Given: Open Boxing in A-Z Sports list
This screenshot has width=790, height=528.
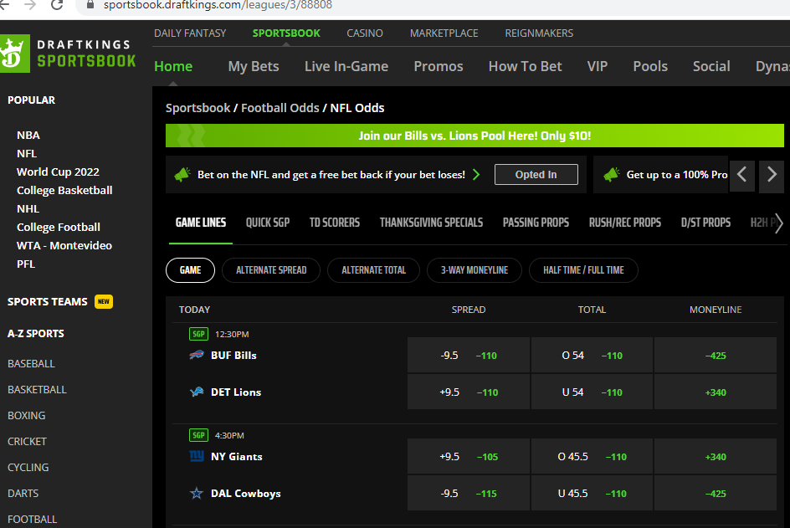Looking at the screenshot, I should (x=26, y=416).
